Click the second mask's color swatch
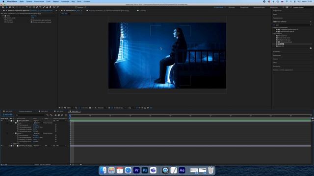Viewport: 314px width, 176px height. pos(16,133)
